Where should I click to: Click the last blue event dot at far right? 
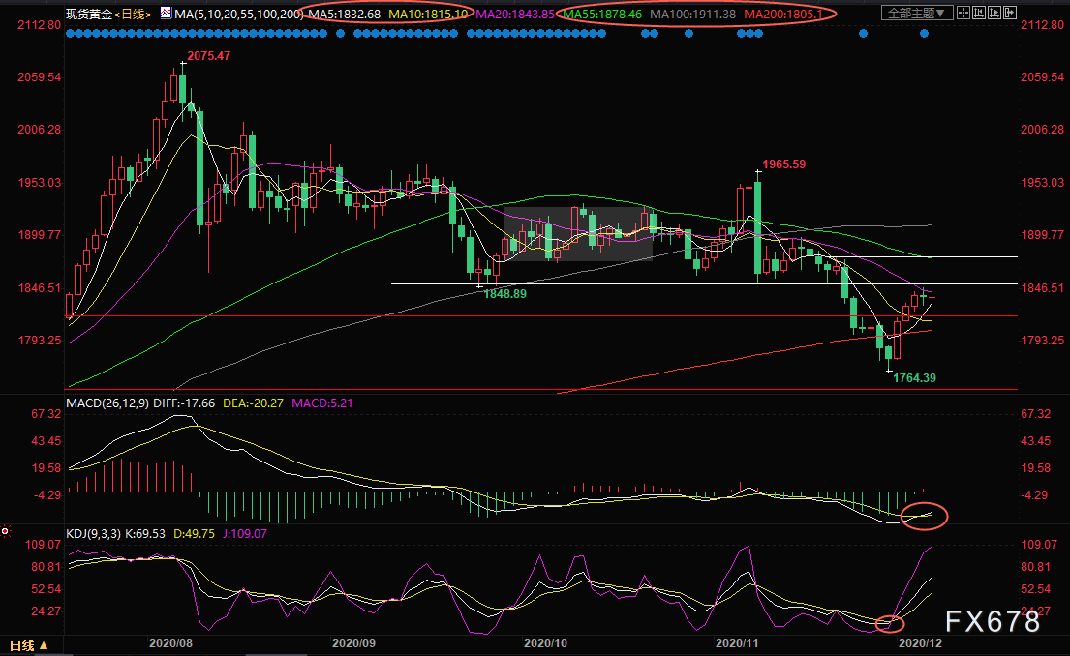click(x=924, y=33)
